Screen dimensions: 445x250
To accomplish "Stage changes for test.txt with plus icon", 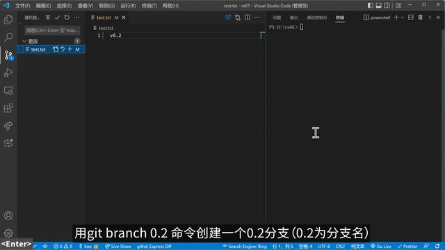I will tap(70, 49).
